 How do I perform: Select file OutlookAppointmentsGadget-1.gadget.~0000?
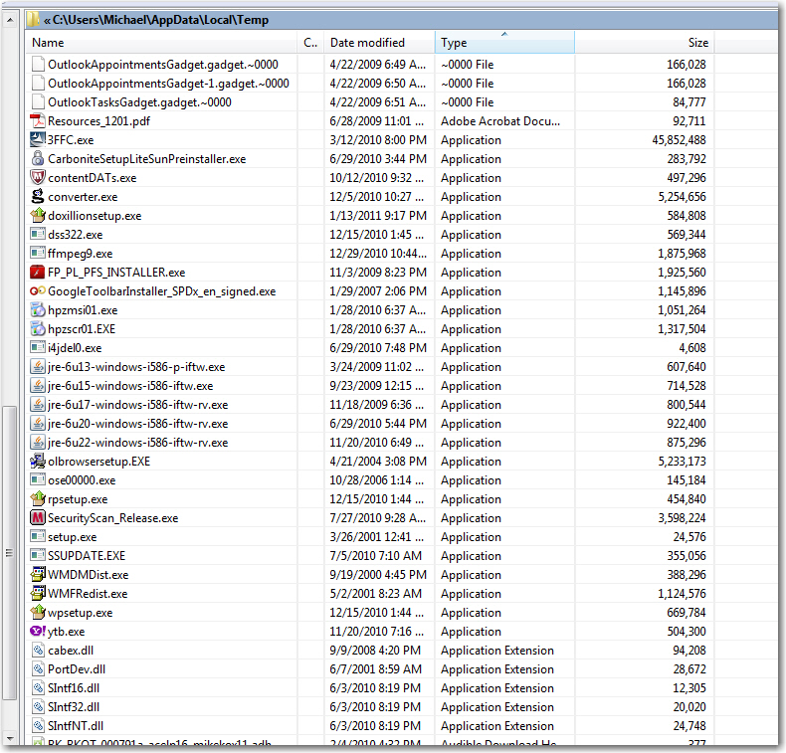pyautogui.click(x=168, y=84)
